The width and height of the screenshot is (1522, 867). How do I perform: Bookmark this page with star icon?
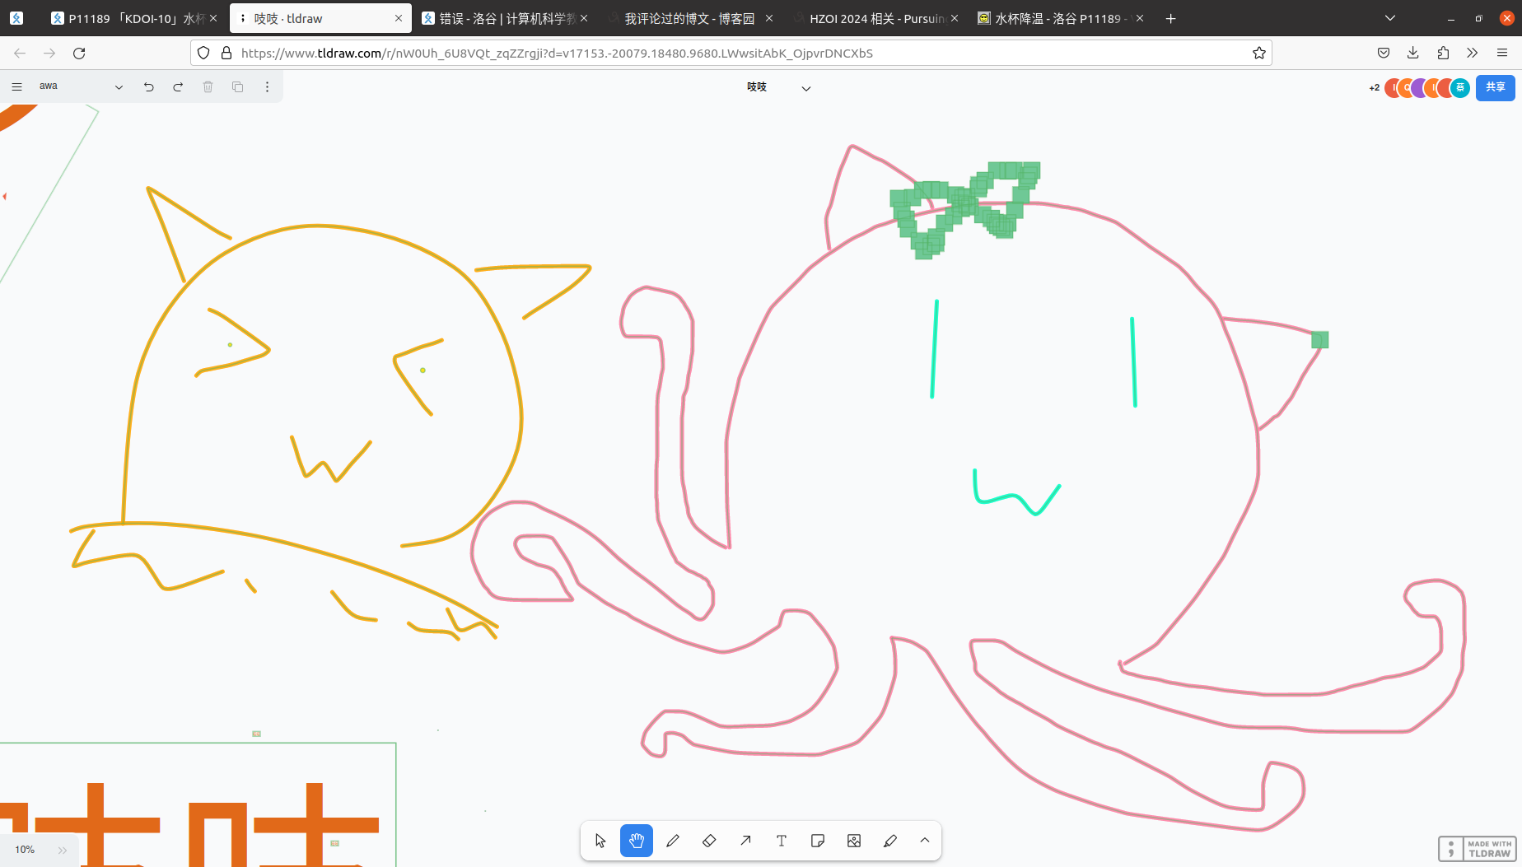coord(1258,53)
